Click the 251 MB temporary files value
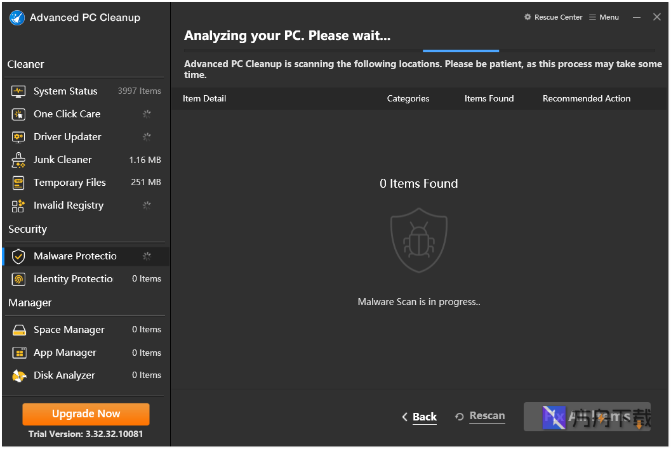 click(x=146, y=182)
